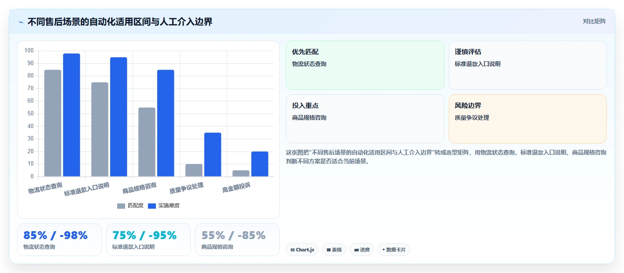The height and width of the screenshot is (273, 624).
Task: Click the gray bar for 物流状态查询
Action: click(x=53, y=123)
